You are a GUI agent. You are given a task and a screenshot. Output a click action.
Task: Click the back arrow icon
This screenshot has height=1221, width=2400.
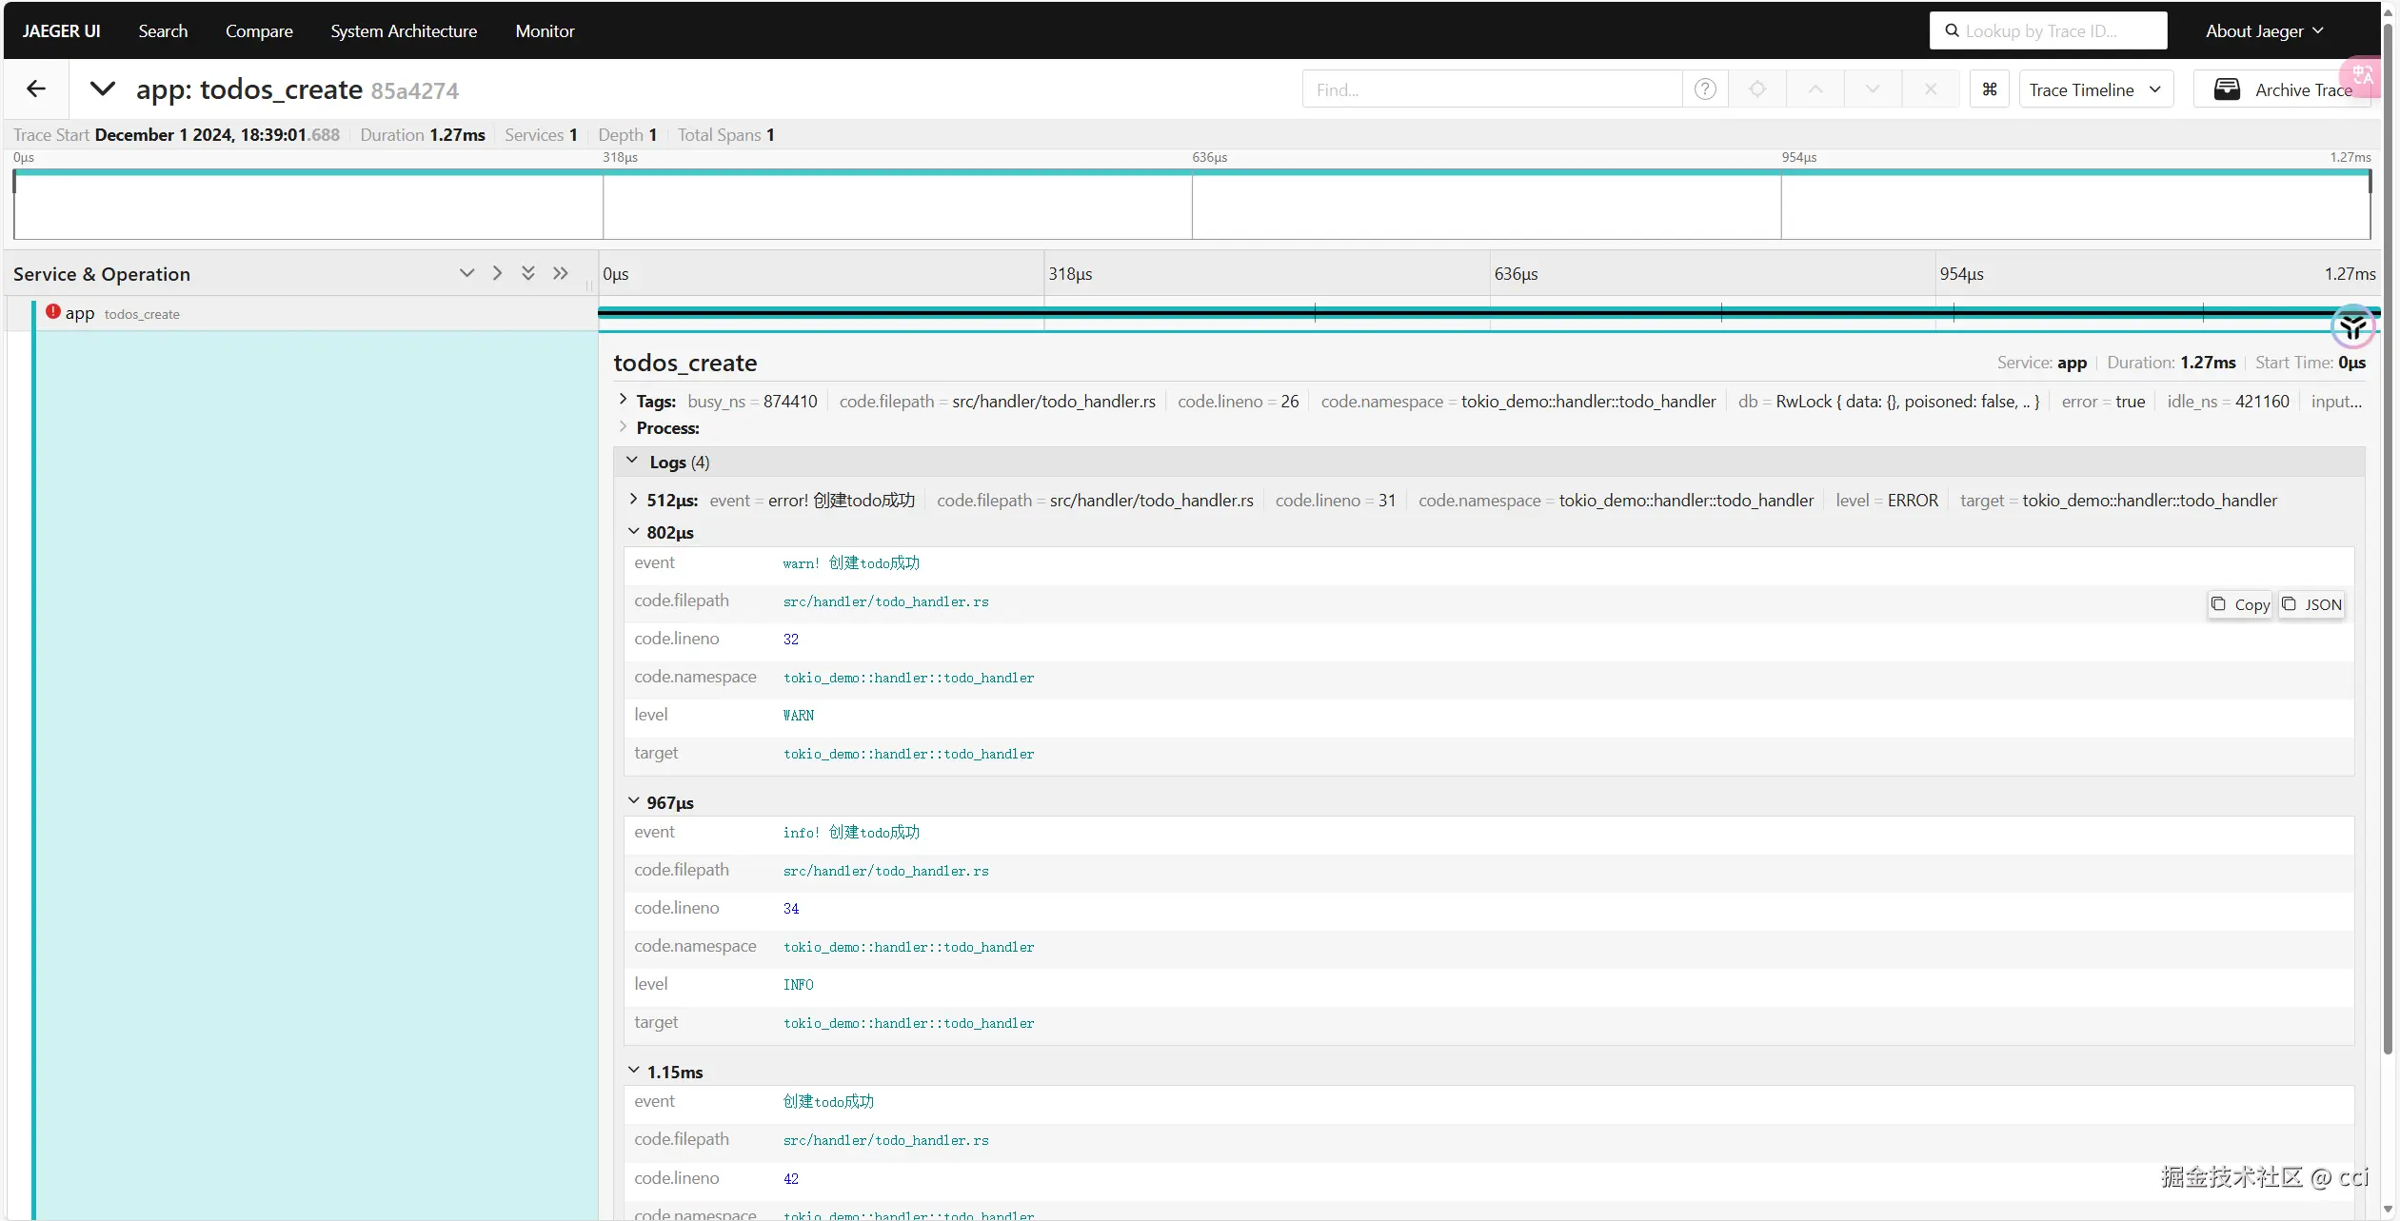click(x=36, y=89)
